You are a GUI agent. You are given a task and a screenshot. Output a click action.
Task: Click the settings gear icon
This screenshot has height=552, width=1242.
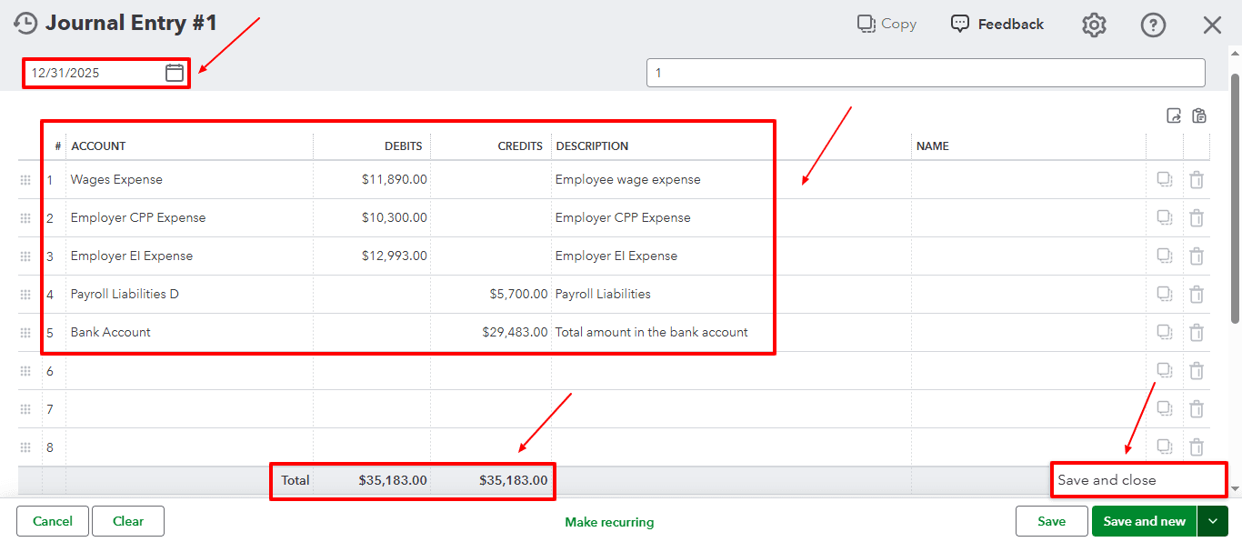[1094, 25]
